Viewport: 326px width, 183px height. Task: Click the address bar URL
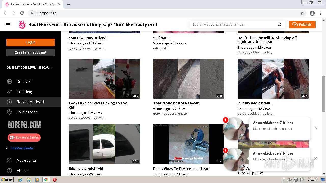point(46,13)
